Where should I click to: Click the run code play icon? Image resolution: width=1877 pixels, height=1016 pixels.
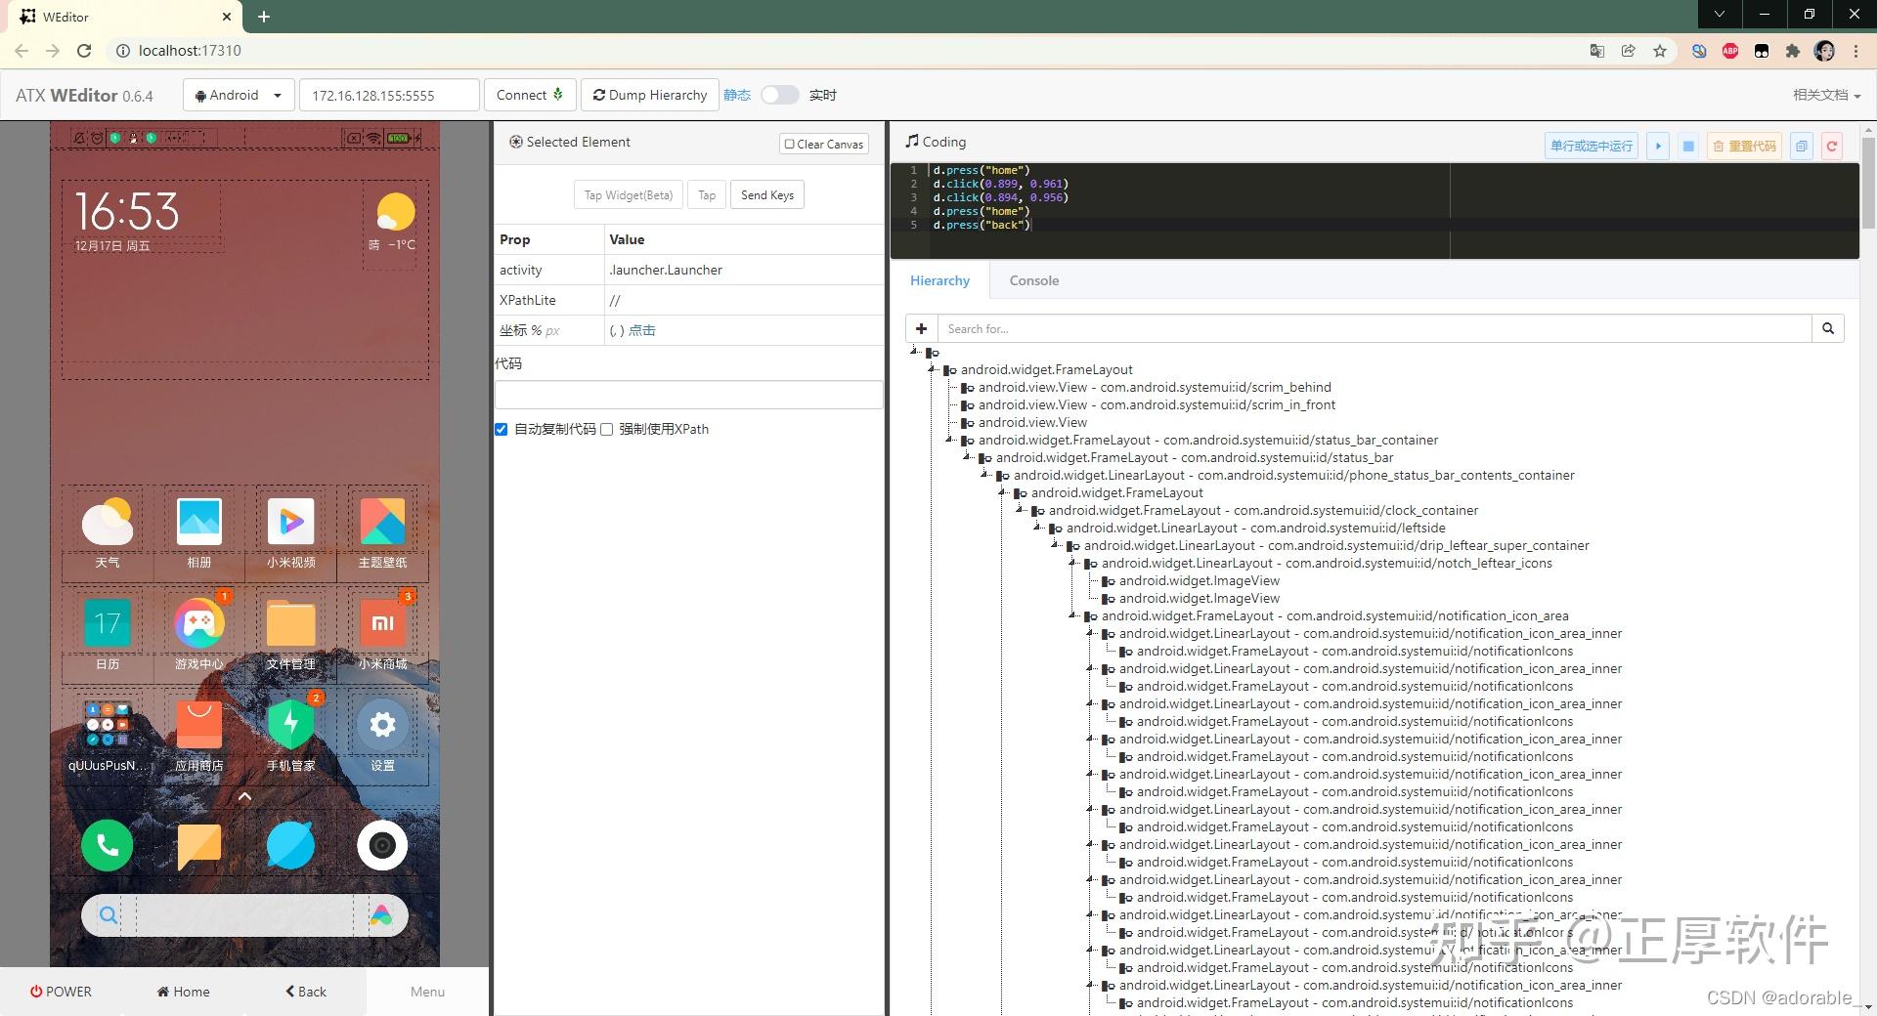pos(1658,146)
